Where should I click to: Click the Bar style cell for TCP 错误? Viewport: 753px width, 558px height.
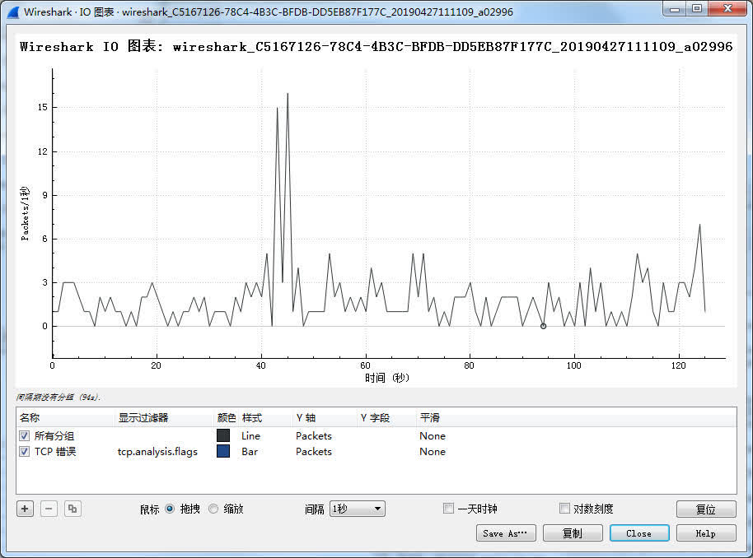pos(250,452)
